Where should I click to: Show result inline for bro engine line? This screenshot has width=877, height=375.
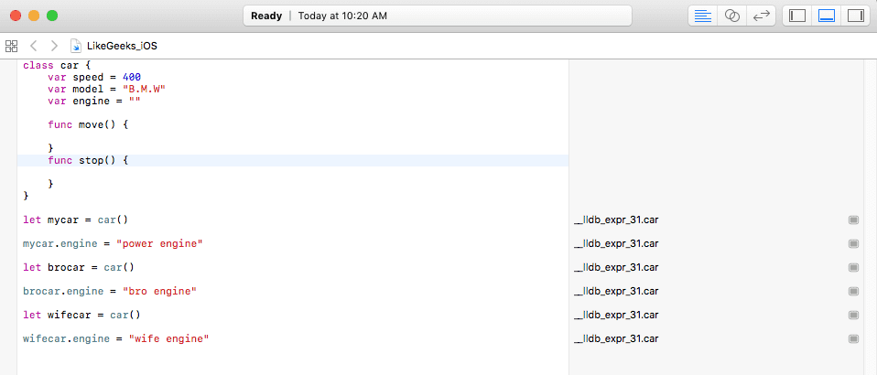853,291
